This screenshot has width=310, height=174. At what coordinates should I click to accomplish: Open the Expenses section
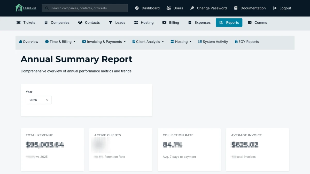coord(199,22)
